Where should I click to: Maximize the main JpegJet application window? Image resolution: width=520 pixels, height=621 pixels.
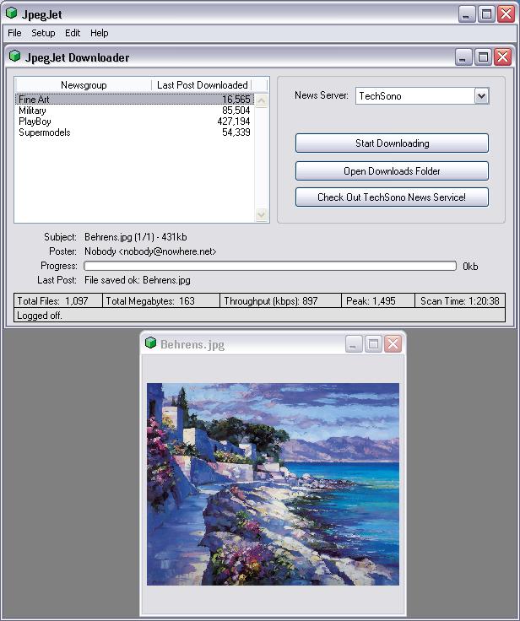click(487, 14)
